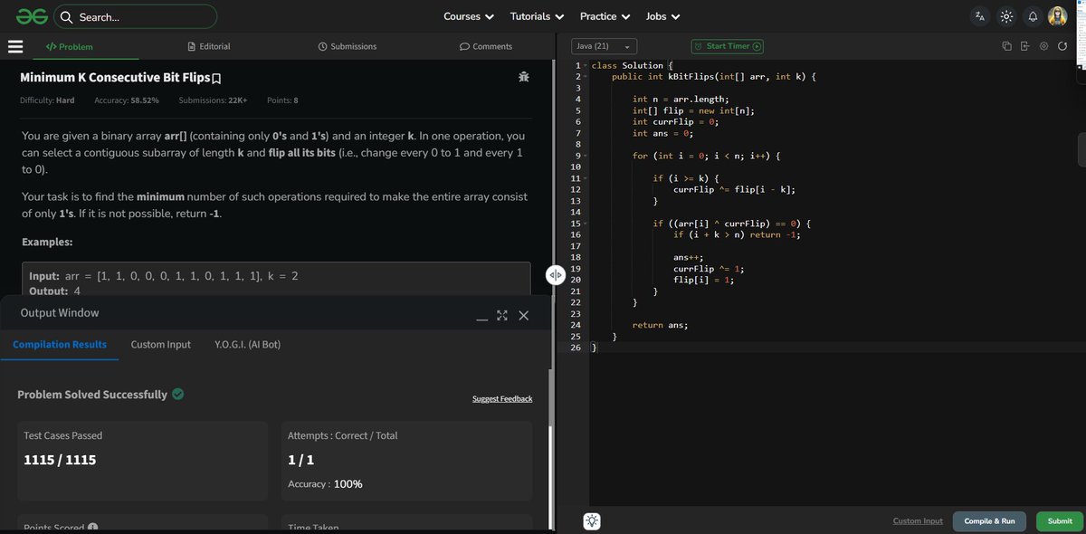Click the Submit button
This screenshot has height=534, width=1086.
1060,520
